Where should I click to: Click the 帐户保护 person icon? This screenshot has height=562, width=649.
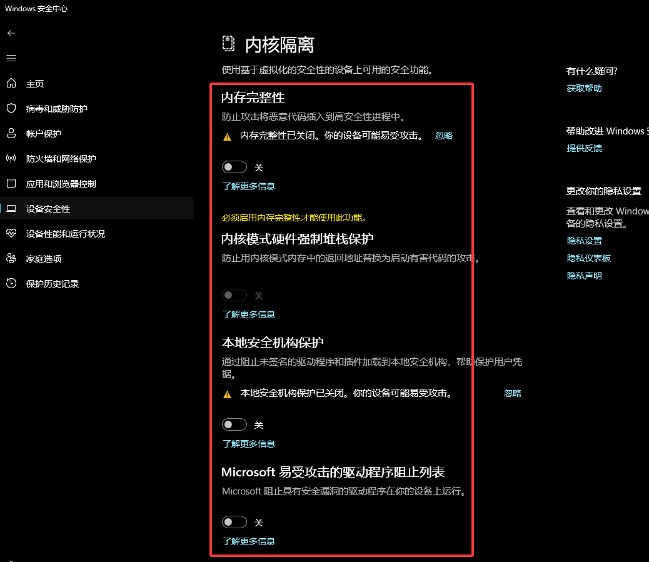click(11, 134)
